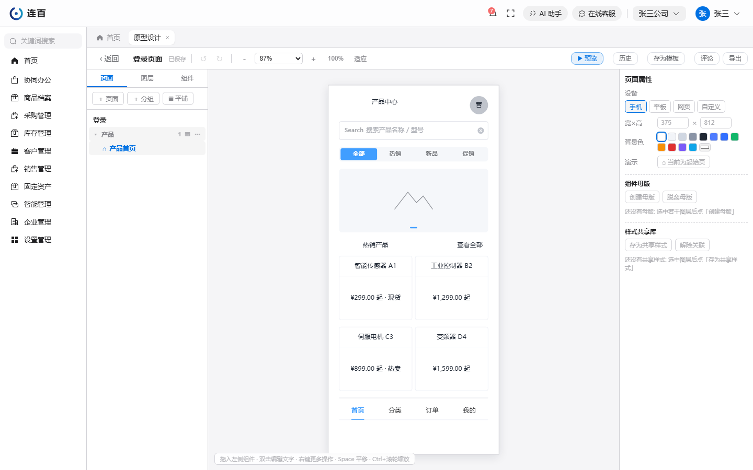Click the grid icon on 产品 row
The image size is (753, 470).
pos(188,134)
